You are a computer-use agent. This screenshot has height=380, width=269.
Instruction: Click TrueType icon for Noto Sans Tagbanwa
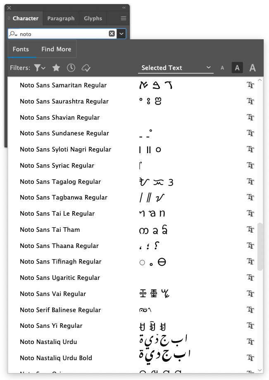click(x=250, y=197)
